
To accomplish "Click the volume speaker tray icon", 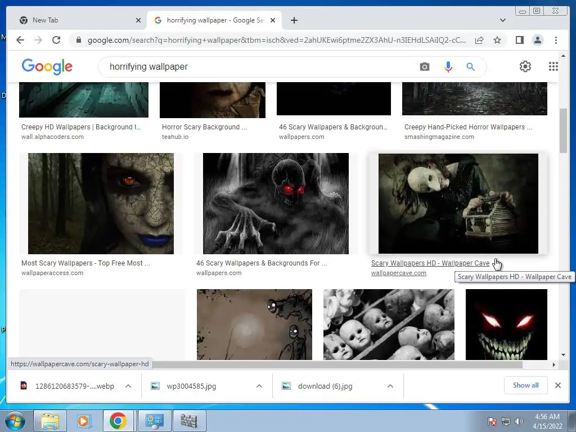I will point(519,421).
